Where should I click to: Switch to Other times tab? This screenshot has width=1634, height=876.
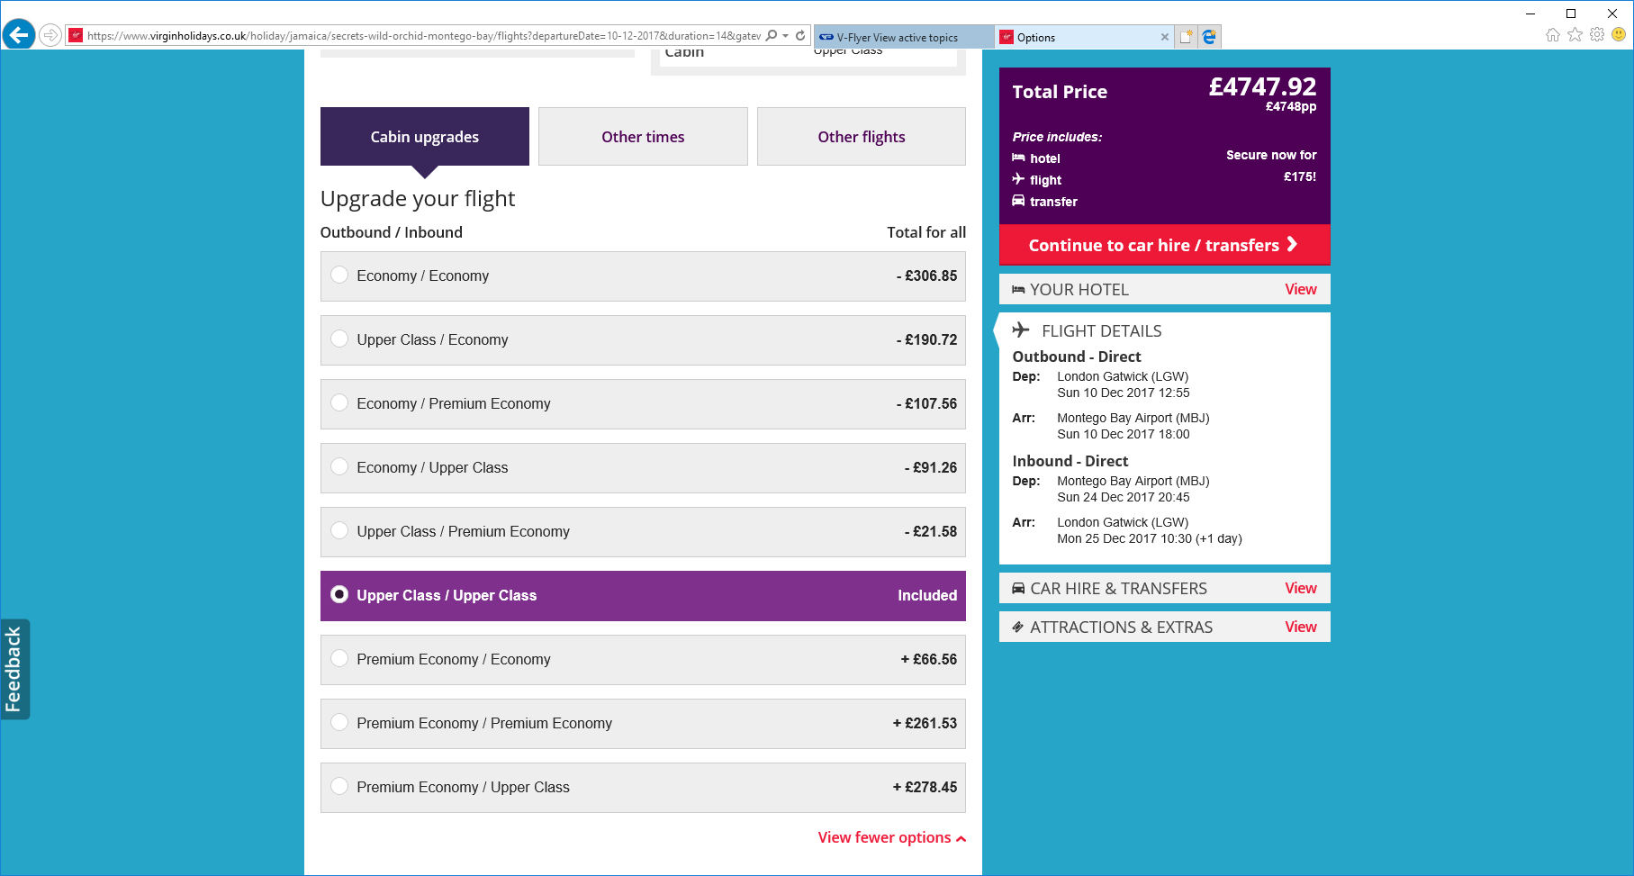pyautogui.click(x=643, y=137)
